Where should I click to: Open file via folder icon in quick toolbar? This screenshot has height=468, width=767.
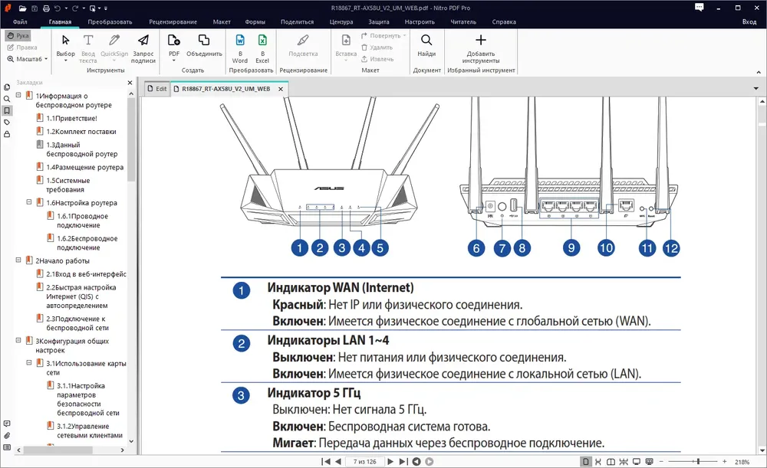click(x=22, y=8)
